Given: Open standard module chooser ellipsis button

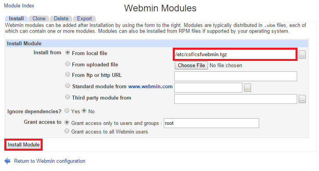Looking at the screenshot, I should pos(247,88).
